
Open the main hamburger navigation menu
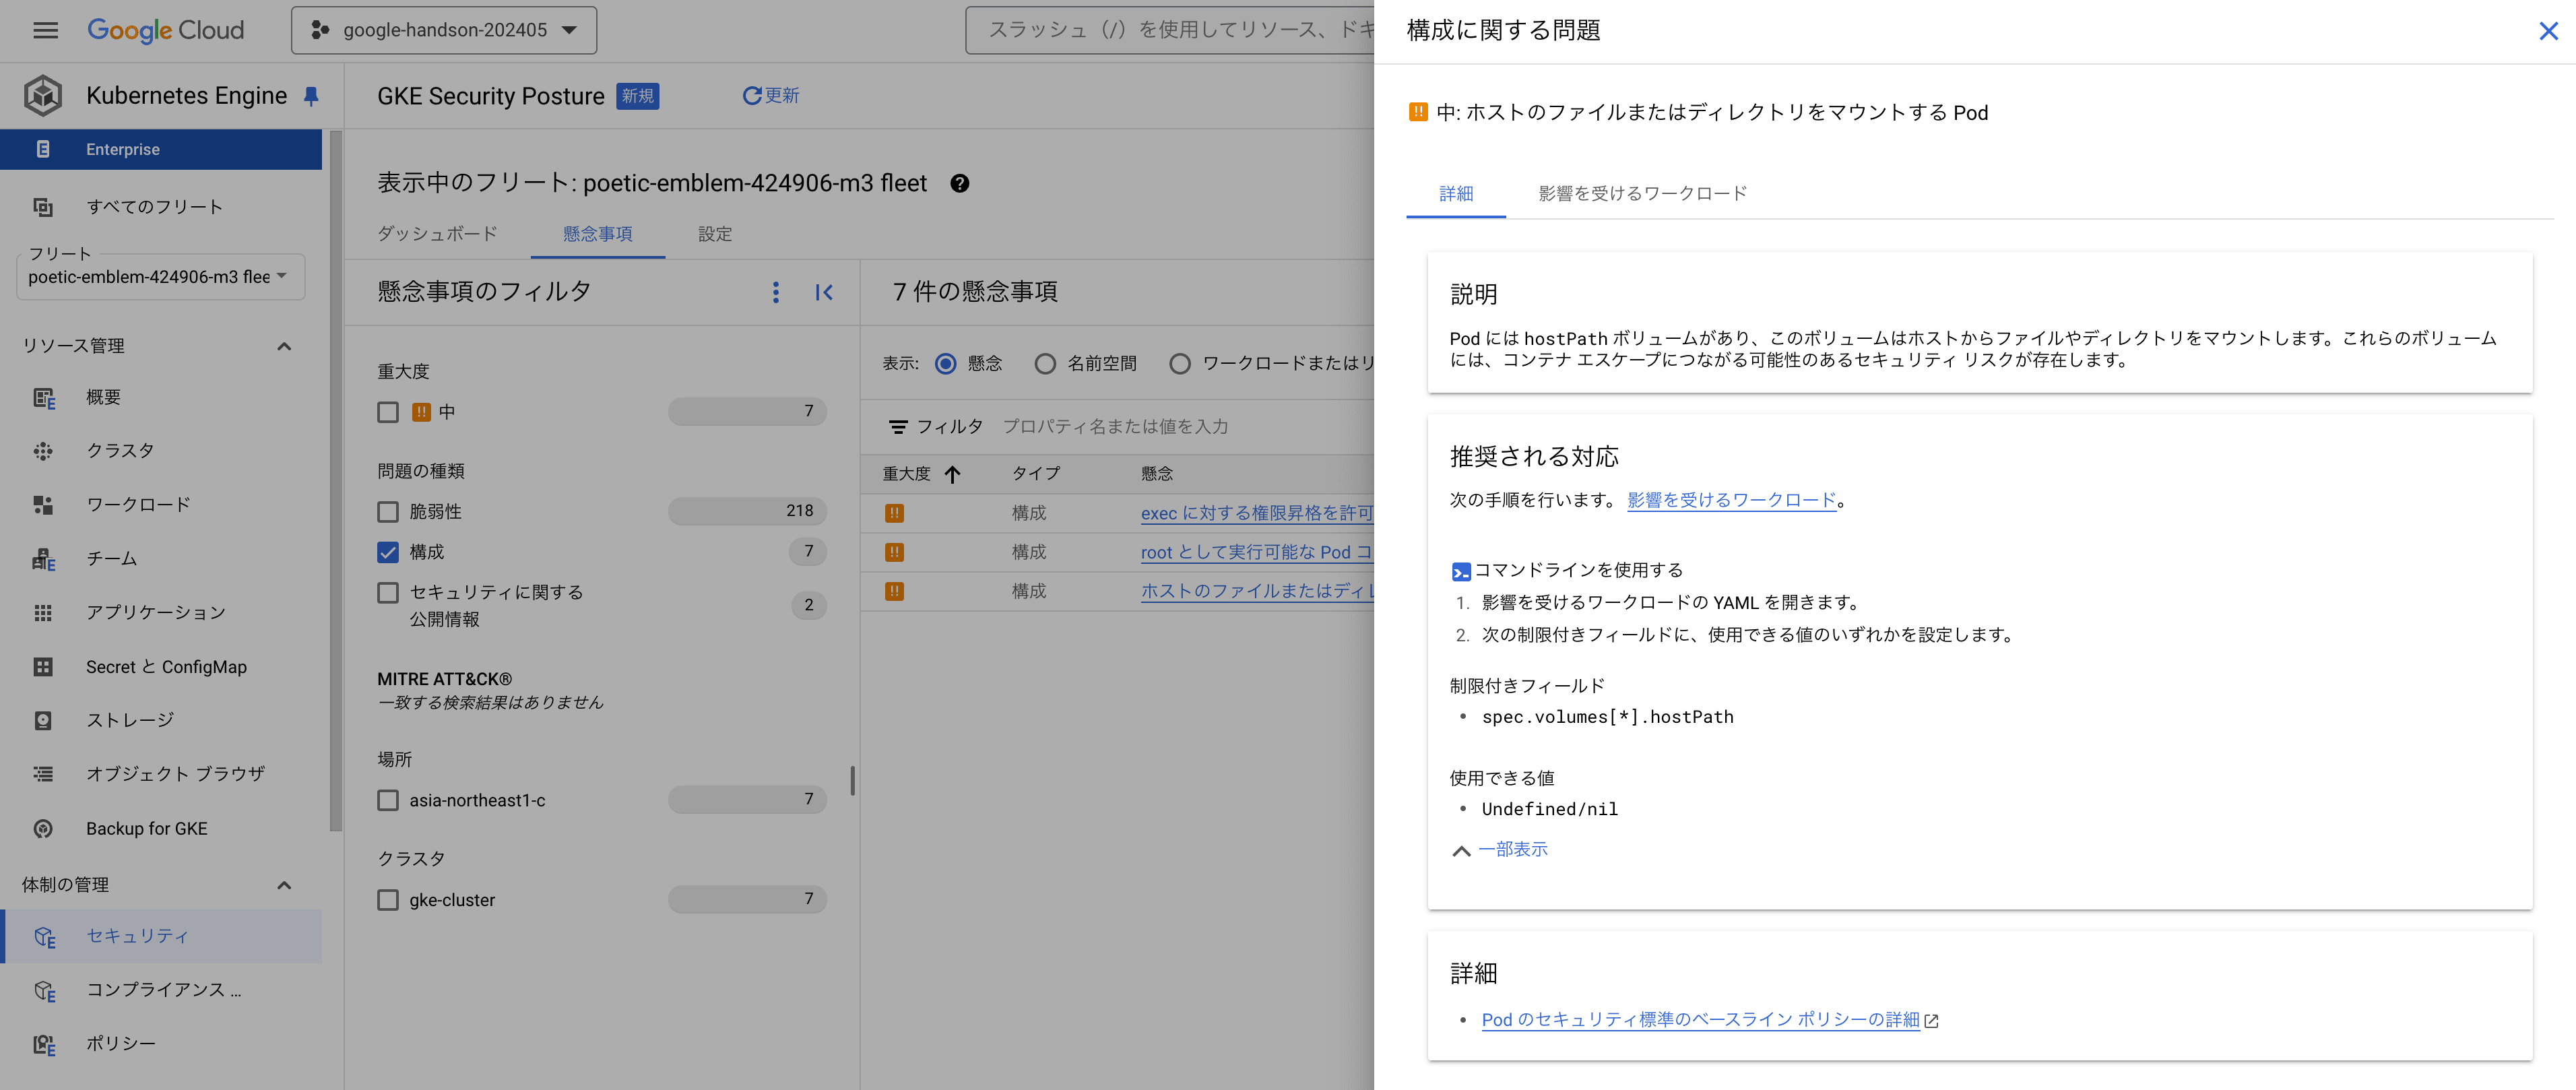point(45,30)
